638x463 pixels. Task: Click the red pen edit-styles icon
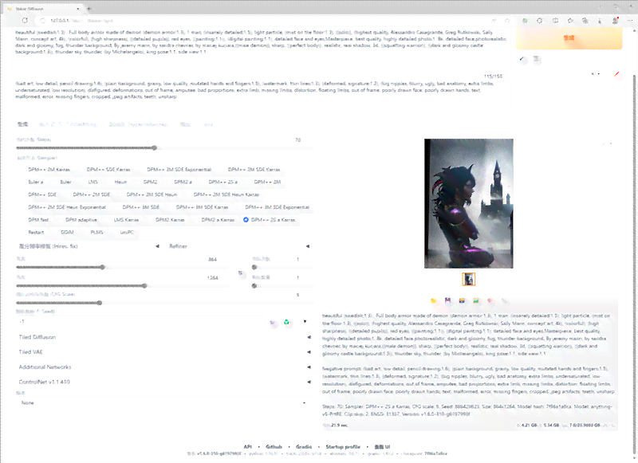pyautogui.click(x=617, y=74)
